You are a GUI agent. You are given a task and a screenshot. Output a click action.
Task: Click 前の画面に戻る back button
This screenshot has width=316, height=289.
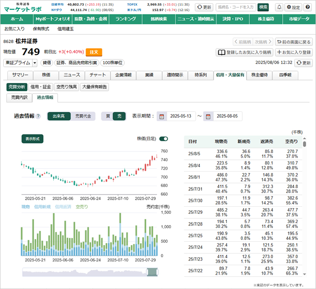[x=294, y=42]
